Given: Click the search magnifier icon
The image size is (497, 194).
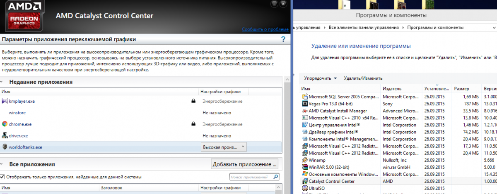Looking at the screenshot, I should pyautogui.click(x=275, y=177).
